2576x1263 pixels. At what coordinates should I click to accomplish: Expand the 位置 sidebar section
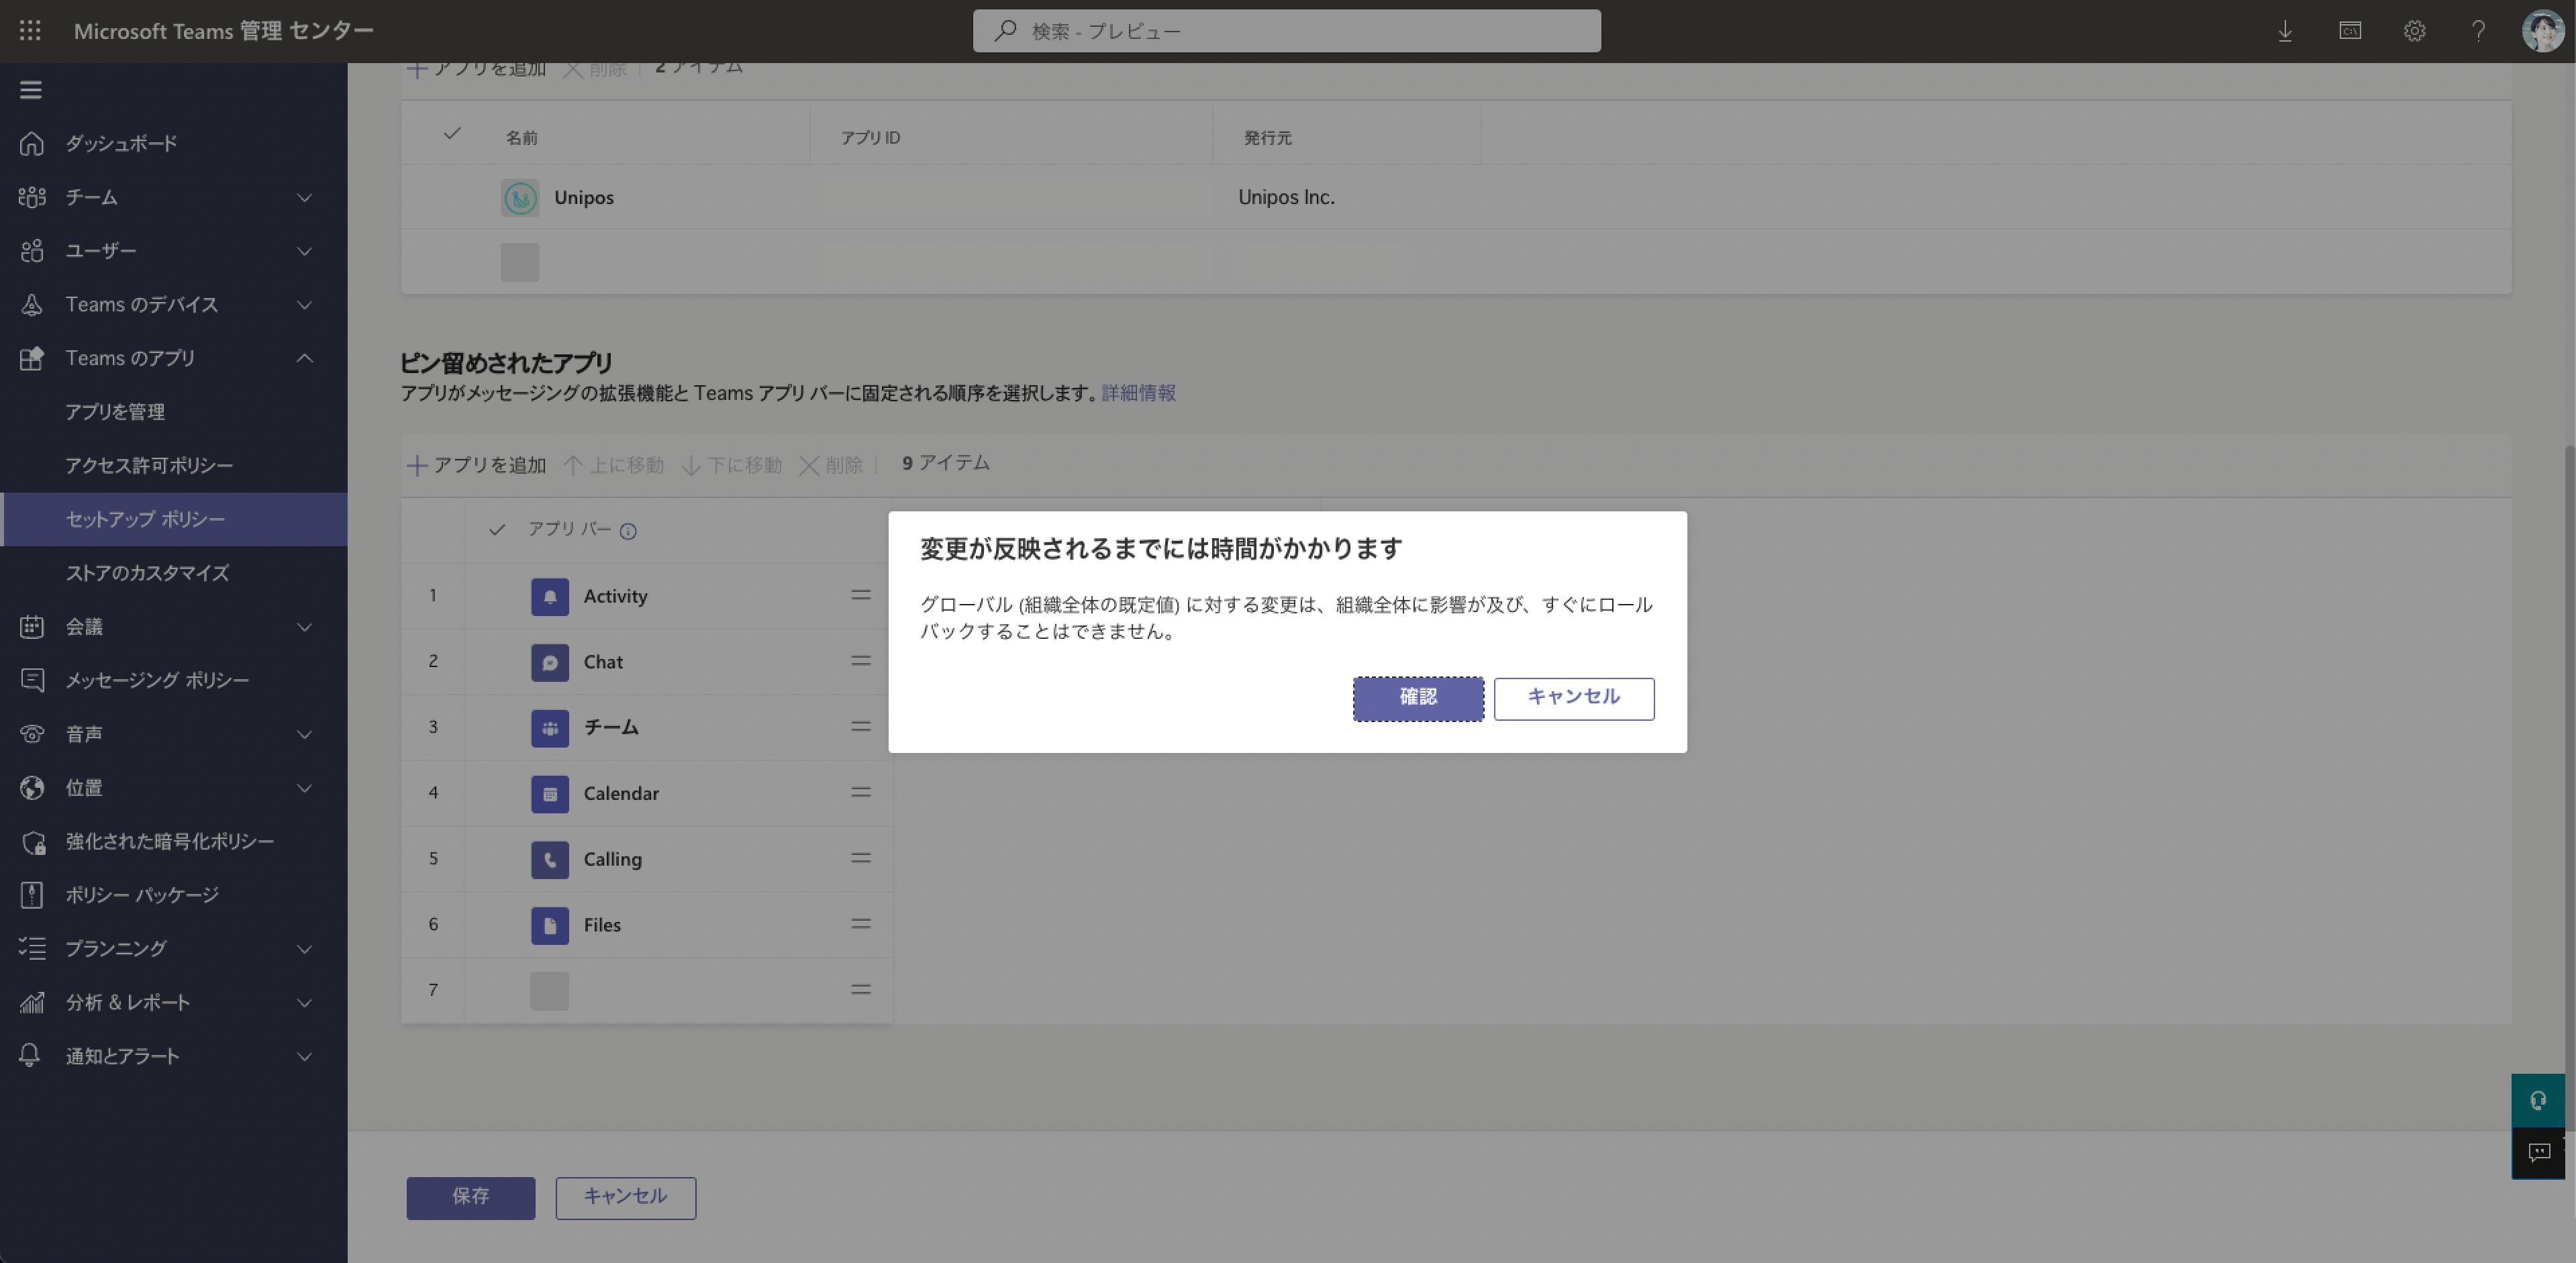pos(305,788)
